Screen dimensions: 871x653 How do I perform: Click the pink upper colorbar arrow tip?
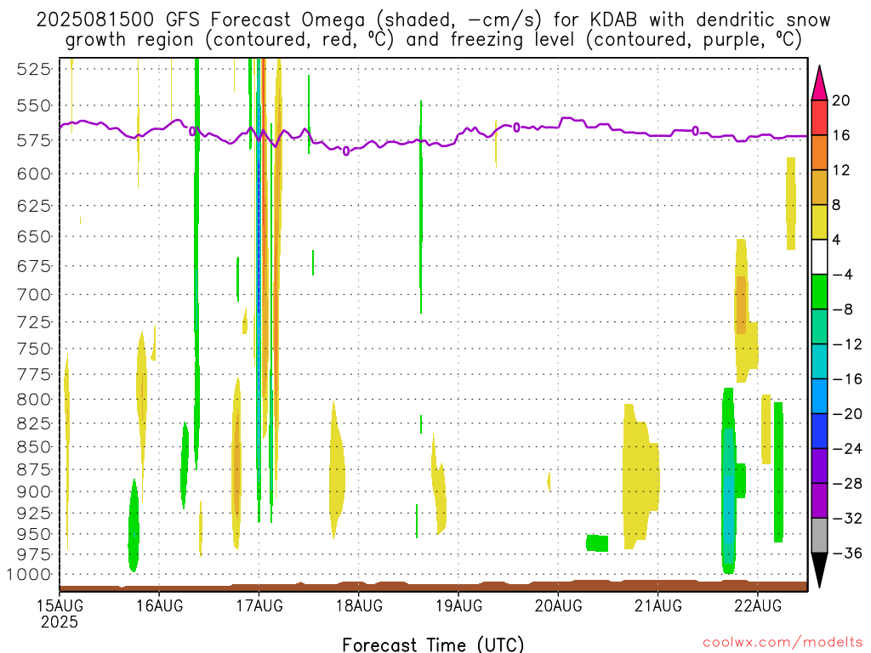(819, 83)
